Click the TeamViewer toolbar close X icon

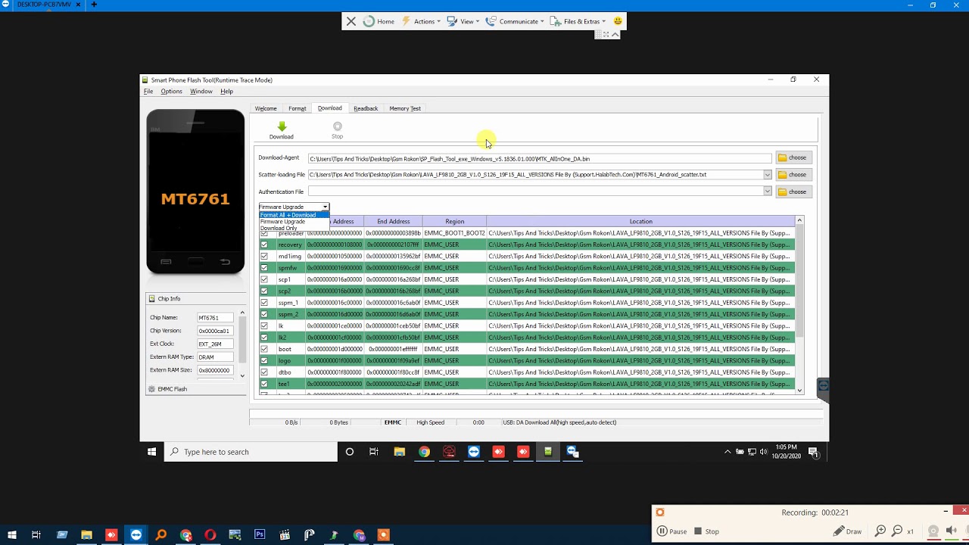click(x=351, y=21)
